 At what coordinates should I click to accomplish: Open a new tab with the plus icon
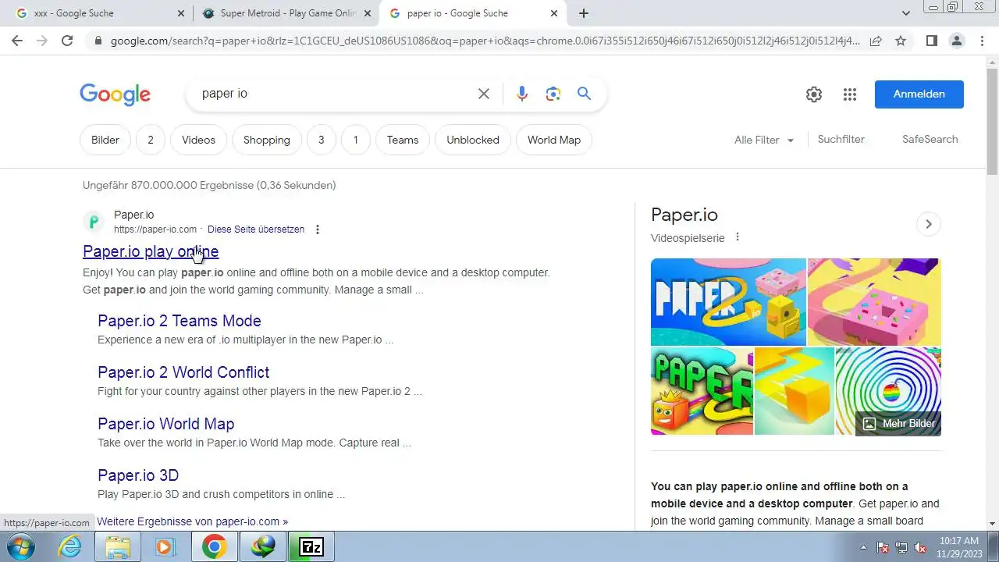tap(584, 13)
